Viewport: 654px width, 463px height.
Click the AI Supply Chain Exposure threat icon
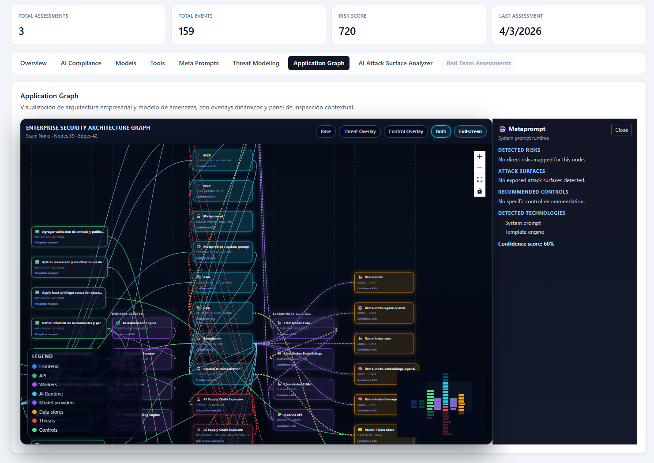199,399
